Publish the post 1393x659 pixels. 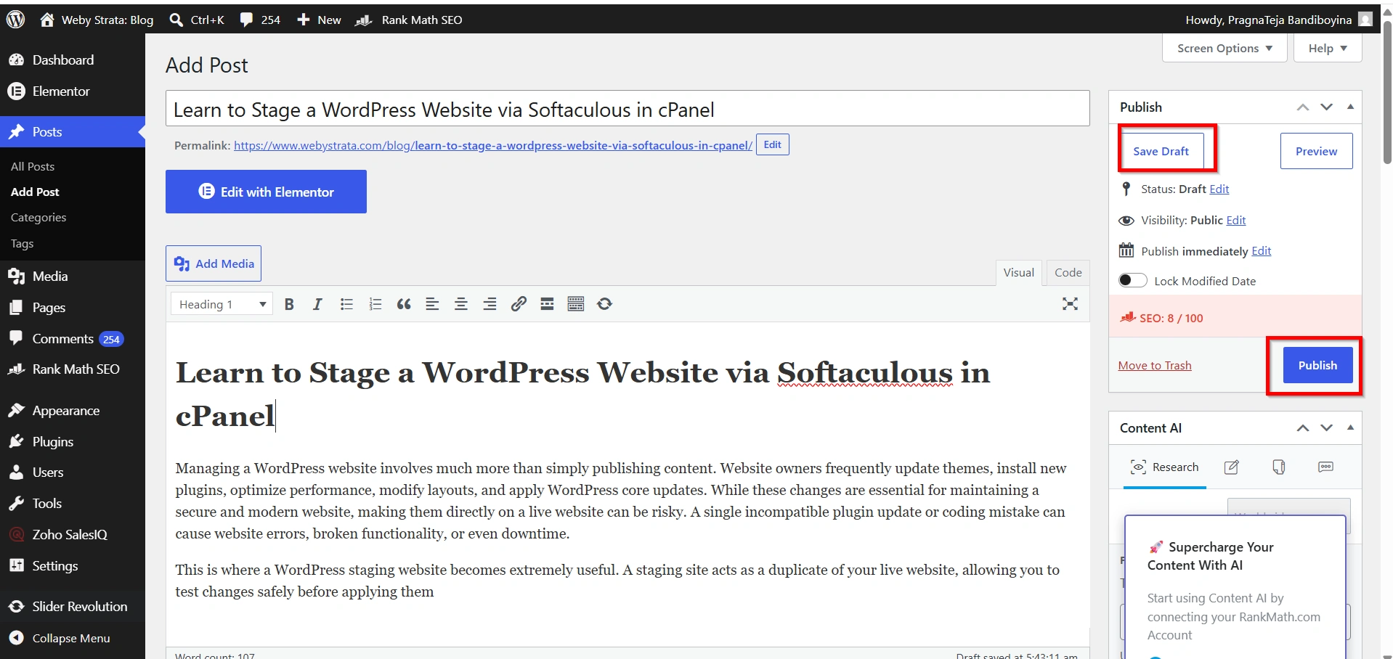click(x=1317, y=365)
